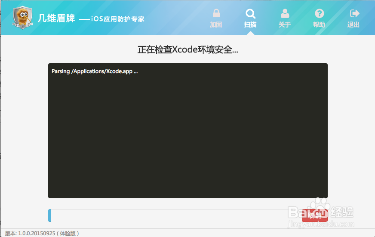Open the 关于 person icon

tap(285, 13)
